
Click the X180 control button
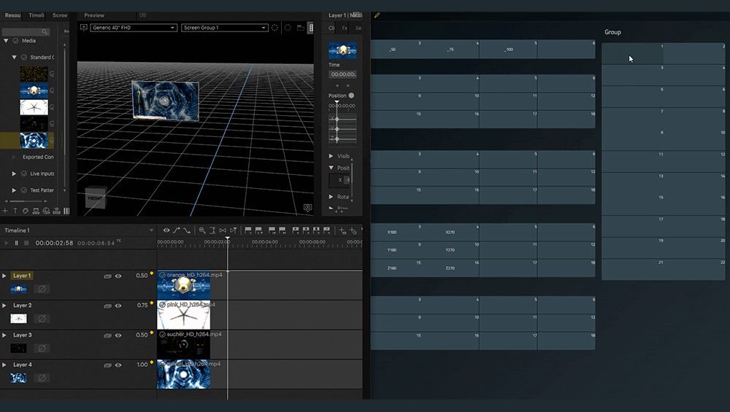pyautogui.click(x=392, y=232)
